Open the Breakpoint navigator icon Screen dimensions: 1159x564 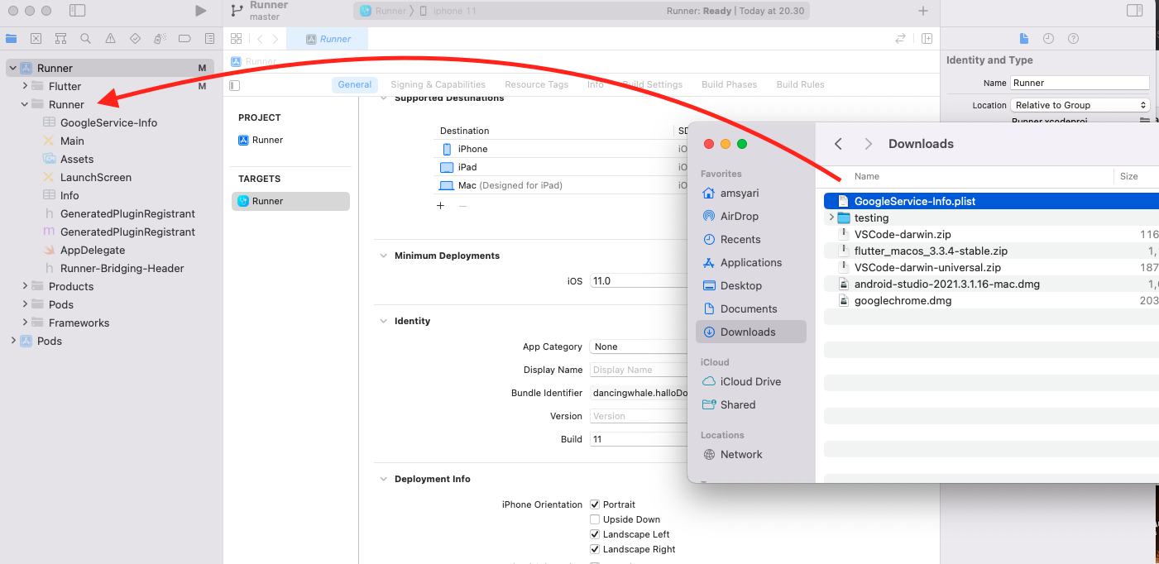click(184, 39)
